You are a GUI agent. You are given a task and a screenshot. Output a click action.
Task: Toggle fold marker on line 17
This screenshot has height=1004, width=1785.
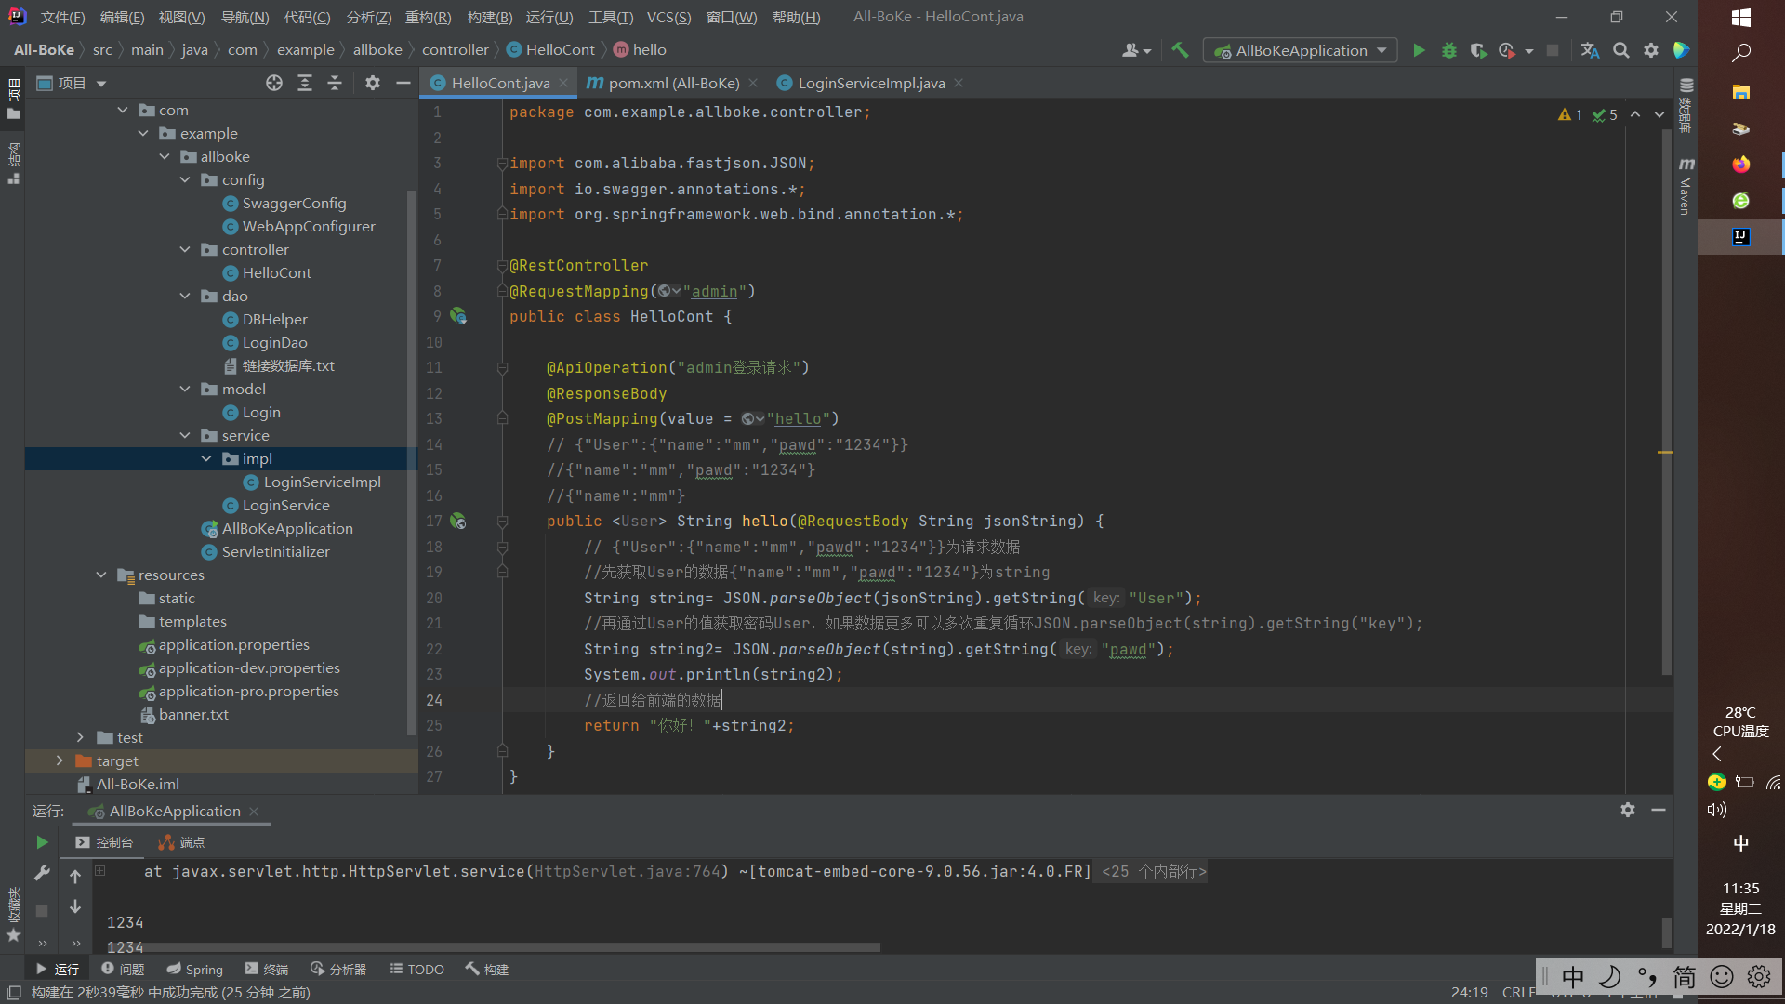coord(502,522)
